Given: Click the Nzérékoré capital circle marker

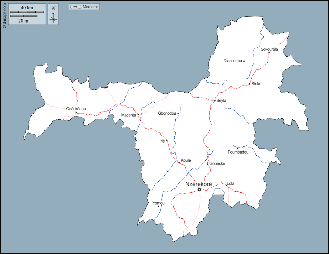Looking at the screenshot, I should pos(199,190).
